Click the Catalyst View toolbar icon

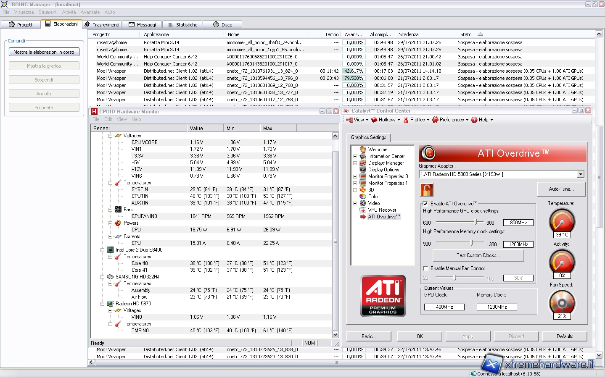coord(349,120)
